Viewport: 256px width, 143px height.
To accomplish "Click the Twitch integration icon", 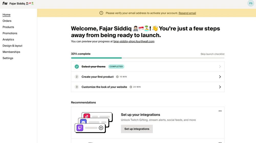I will coord(80,128).
